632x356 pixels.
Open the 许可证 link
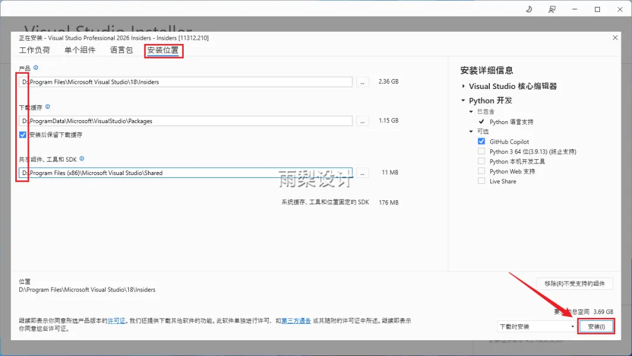pos(116,321)
